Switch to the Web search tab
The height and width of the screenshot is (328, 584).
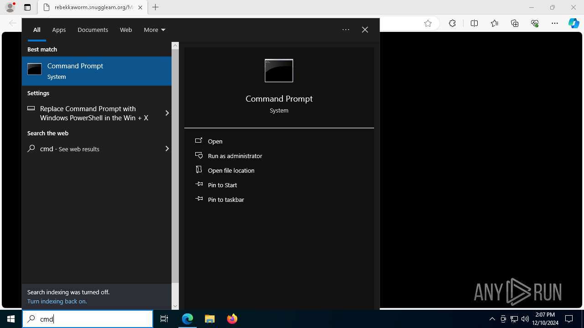(x=126, y=30)
